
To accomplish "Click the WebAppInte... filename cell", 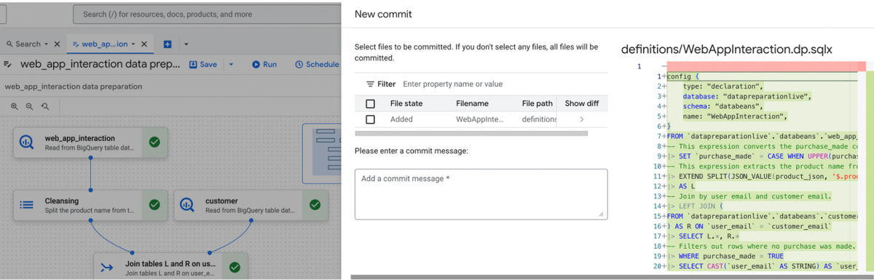I will 480,119.
